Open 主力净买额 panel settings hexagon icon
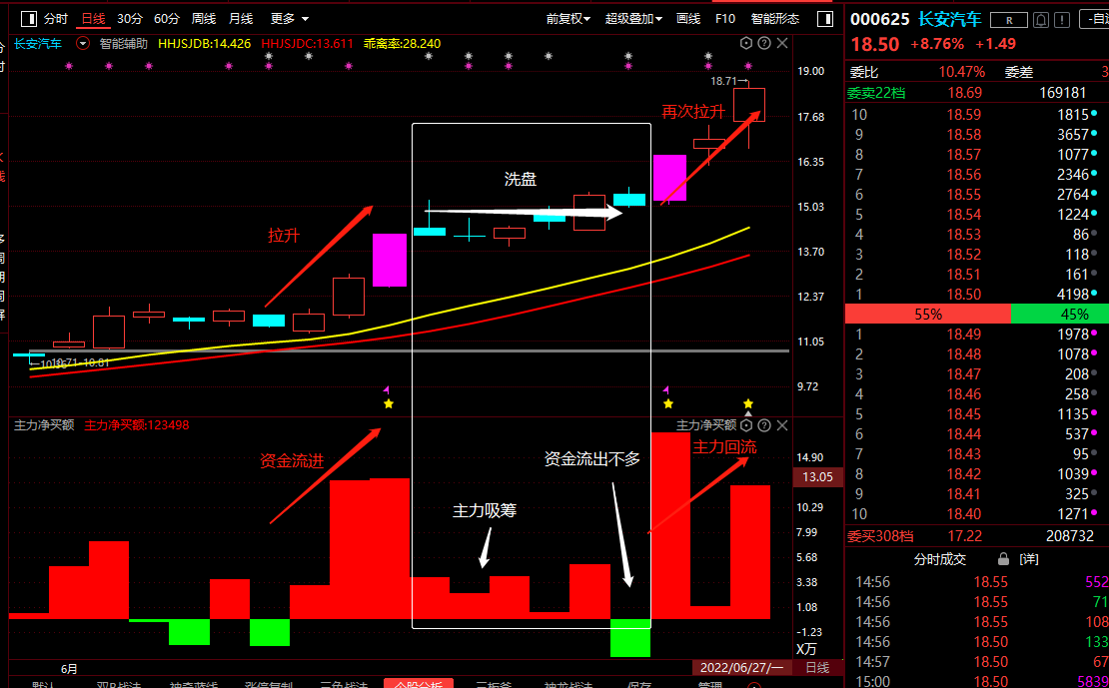The width and height of the screenshot is (1109, 688). point(746,425)
